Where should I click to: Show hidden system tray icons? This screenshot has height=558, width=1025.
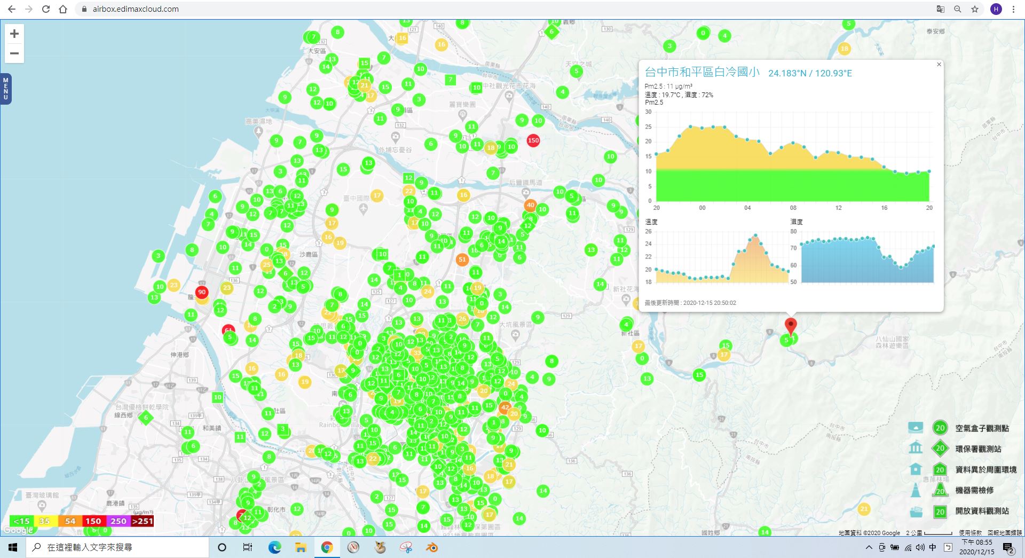tap(869, 547)
